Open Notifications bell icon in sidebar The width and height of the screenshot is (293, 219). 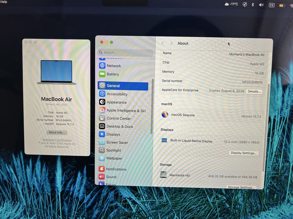point(101,169)
